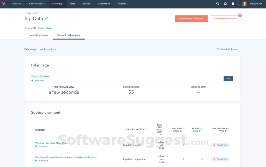Click the Inbound Links info icon
Image resolution: width=266 pixels, height=167 pixels.
coord(181,131)
